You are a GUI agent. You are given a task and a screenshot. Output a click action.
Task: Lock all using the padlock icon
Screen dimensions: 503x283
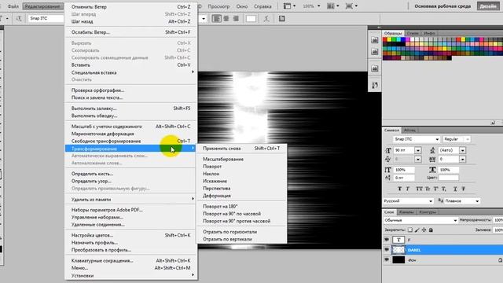click(x=431, y=230)
